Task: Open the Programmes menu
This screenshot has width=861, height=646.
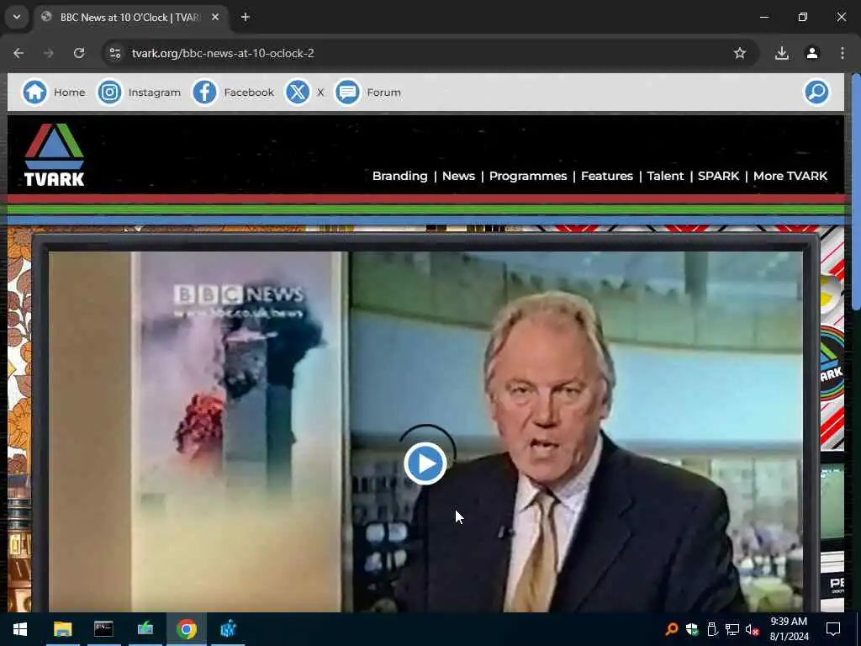Action: pos(528,176)
